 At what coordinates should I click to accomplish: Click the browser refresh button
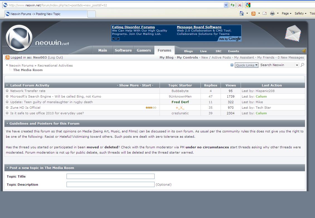pyautogui.click(x=233, y=5)
